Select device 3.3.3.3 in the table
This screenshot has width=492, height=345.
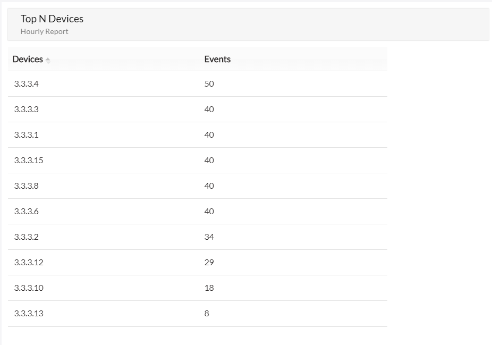26,109
